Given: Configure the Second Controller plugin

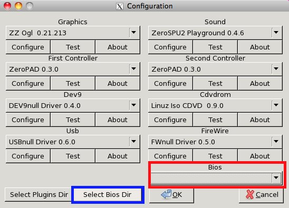Looking at the screenshot, I should click(x=170, y=83).
